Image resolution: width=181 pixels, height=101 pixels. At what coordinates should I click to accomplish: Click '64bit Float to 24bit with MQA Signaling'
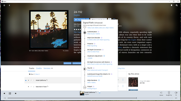click(100, 64)
